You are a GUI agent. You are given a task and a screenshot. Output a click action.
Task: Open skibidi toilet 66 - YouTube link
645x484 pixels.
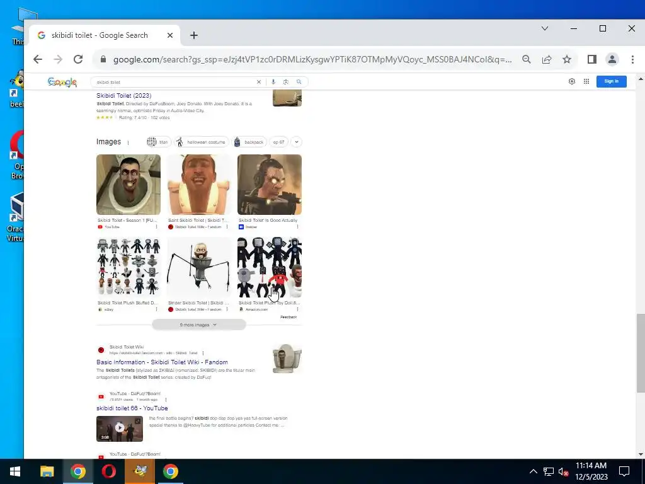tap(132, 408)
